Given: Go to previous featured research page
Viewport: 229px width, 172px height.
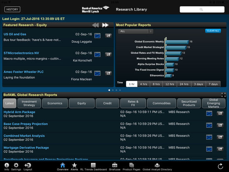Looking at the screenshot, I should 96,25.
